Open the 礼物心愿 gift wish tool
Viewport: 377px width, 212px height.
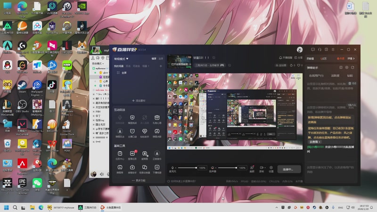click(157, 119)
